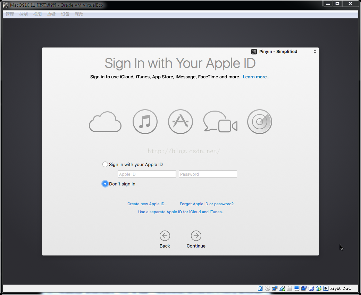Click the App Store icon
Screen dimensions: 361x295
[x=180, y=122]
